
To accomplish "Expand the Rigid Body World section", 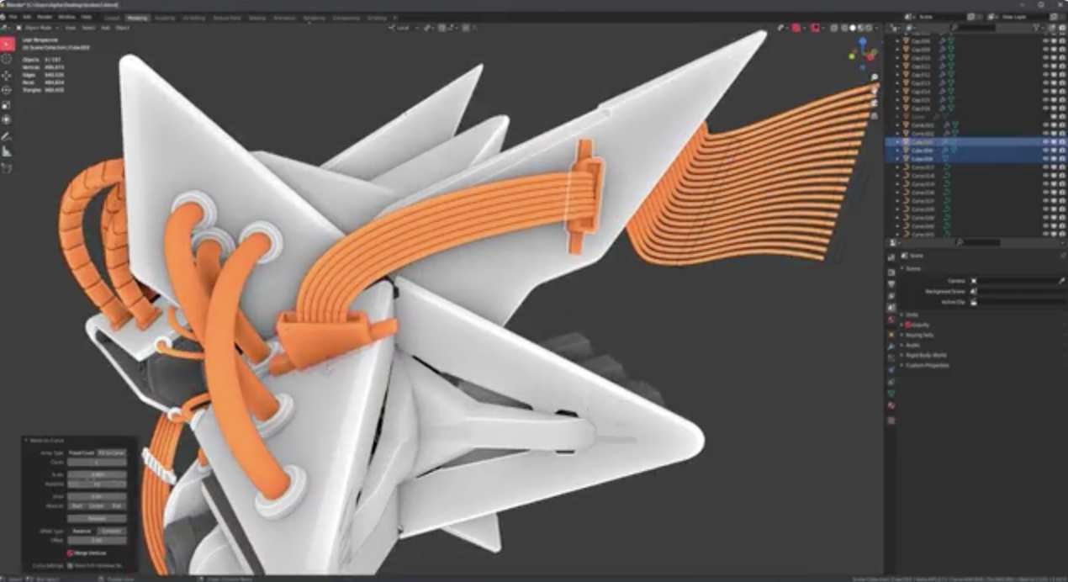I will (x=925, y=355).
